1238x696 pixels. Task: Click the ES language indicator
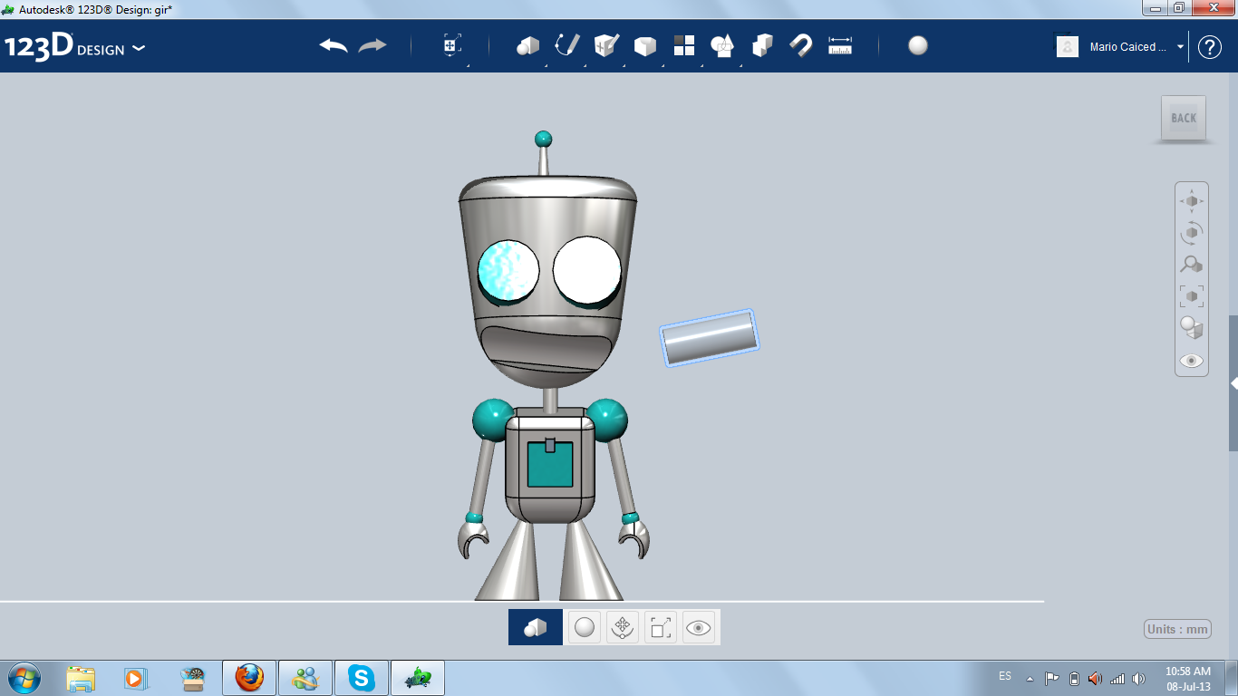(x=1005, y=676)
